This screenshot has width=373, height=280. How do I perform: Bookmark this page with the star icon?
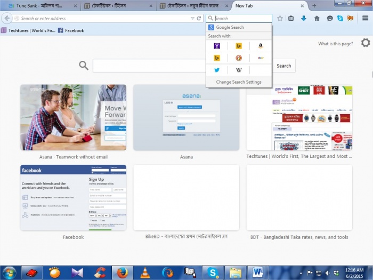(x=280, y=18)
